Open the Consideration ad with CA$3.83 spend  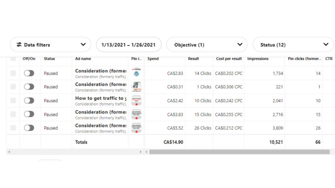[x=101, y=112]
